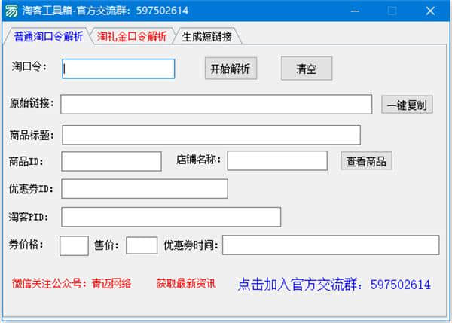Click the 商品ID: label
The image size is (452, 323).
[x=26, y=162]
